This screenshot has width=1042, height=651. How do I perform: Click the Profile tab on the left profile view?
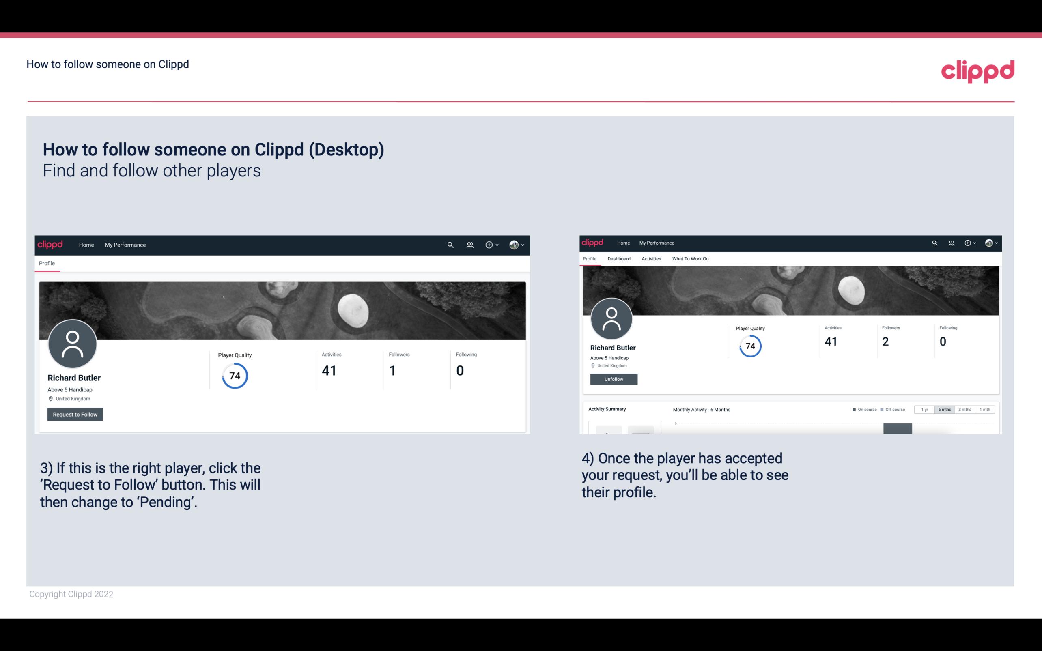click(x=47, y=263)
